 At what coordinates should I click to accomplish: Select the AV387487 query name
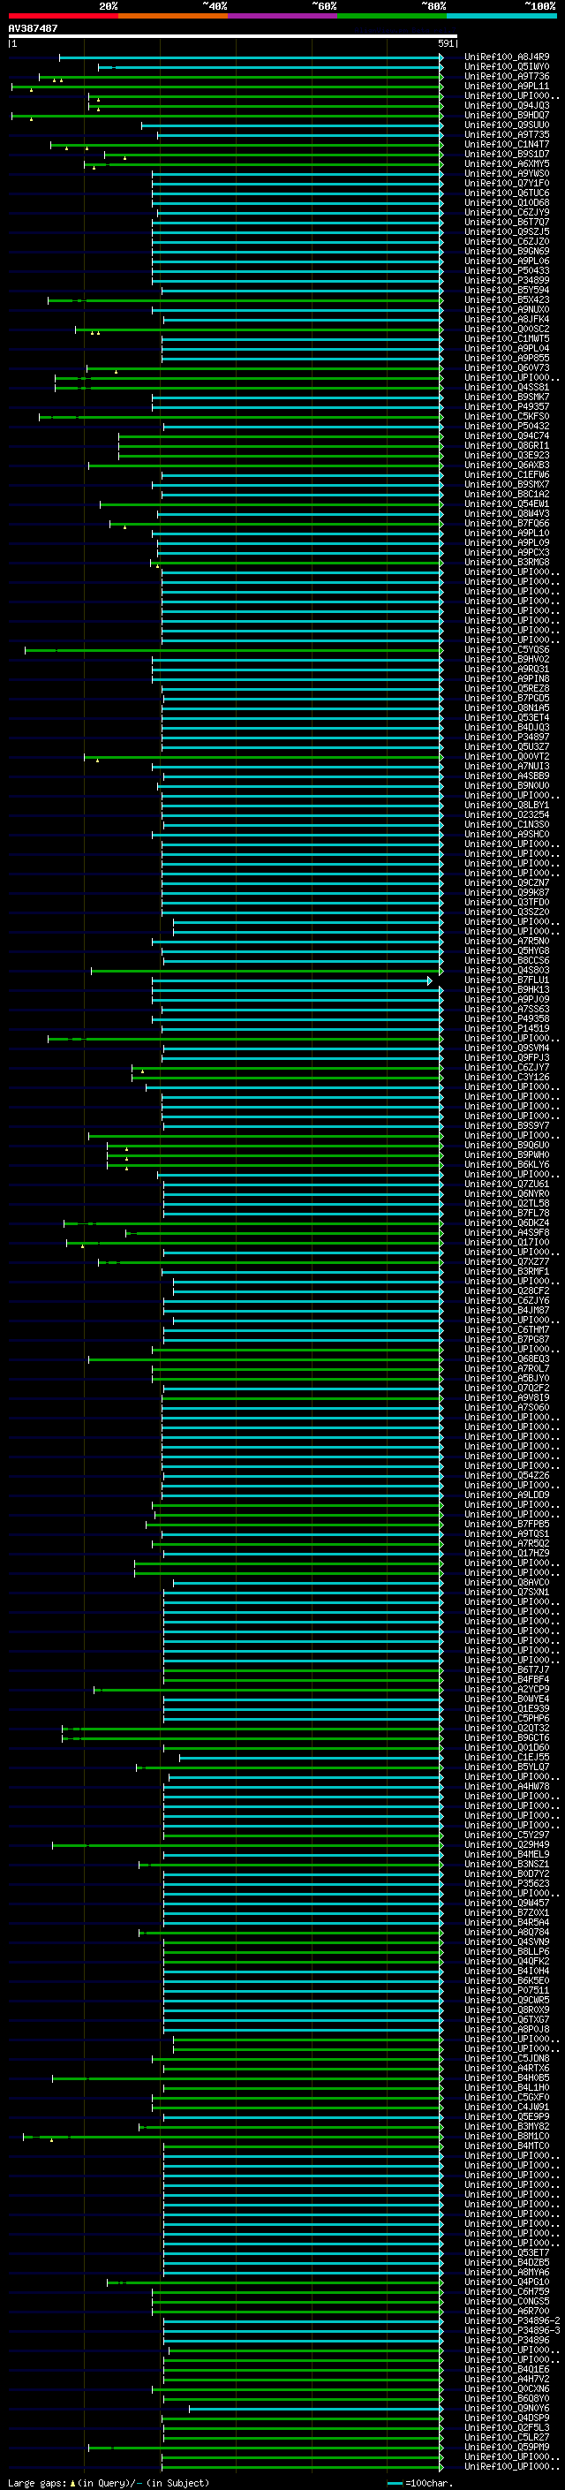pos(33,29)
